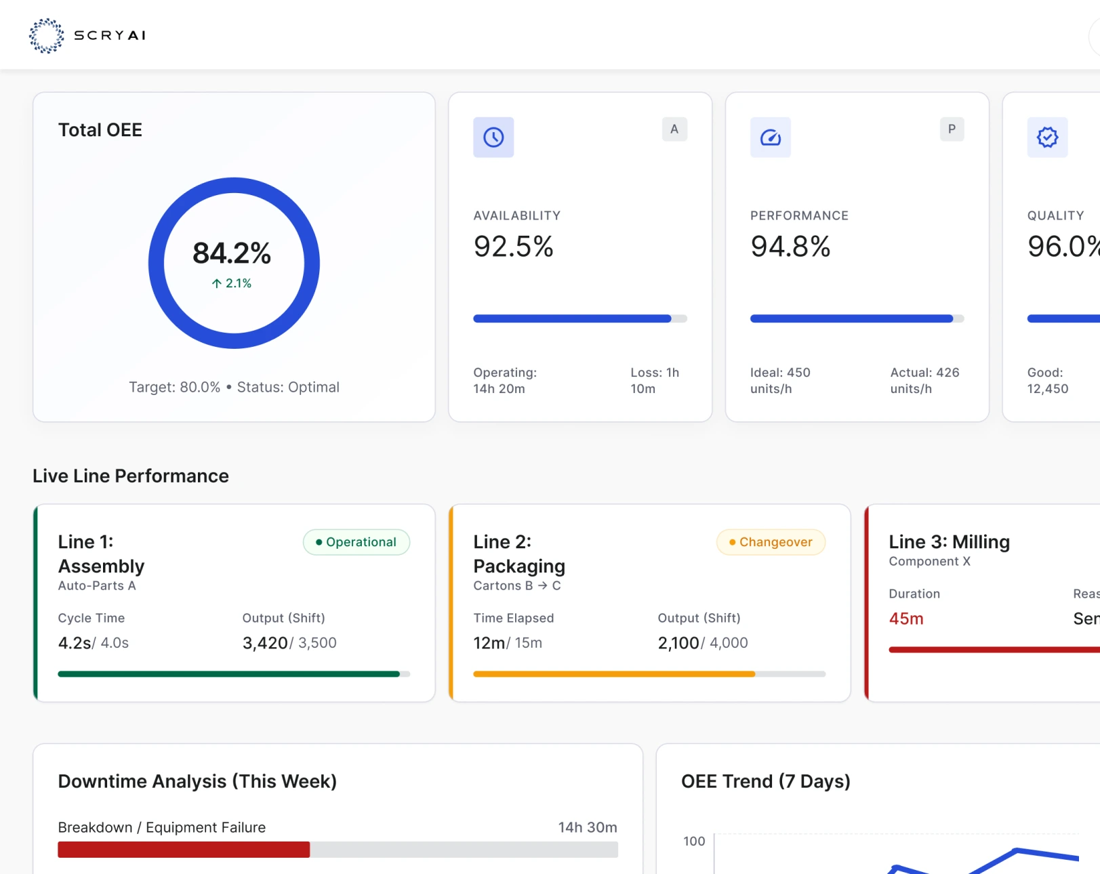Click the Performance progress bar

(857, 318)
